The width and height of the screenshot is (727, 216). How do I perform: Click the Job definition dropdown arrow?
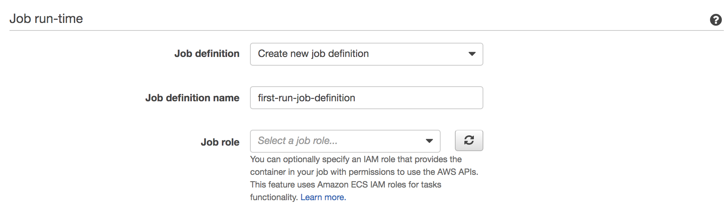(x=471, y=54)
